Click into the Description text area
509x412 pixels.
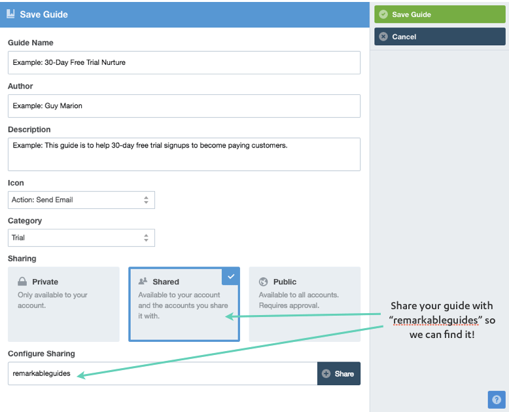[x=184, y=155]
